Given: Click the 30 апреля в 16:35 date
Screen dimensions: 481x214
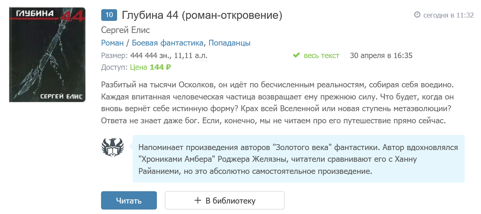Looking at the screenshot, I should (381, 56).
